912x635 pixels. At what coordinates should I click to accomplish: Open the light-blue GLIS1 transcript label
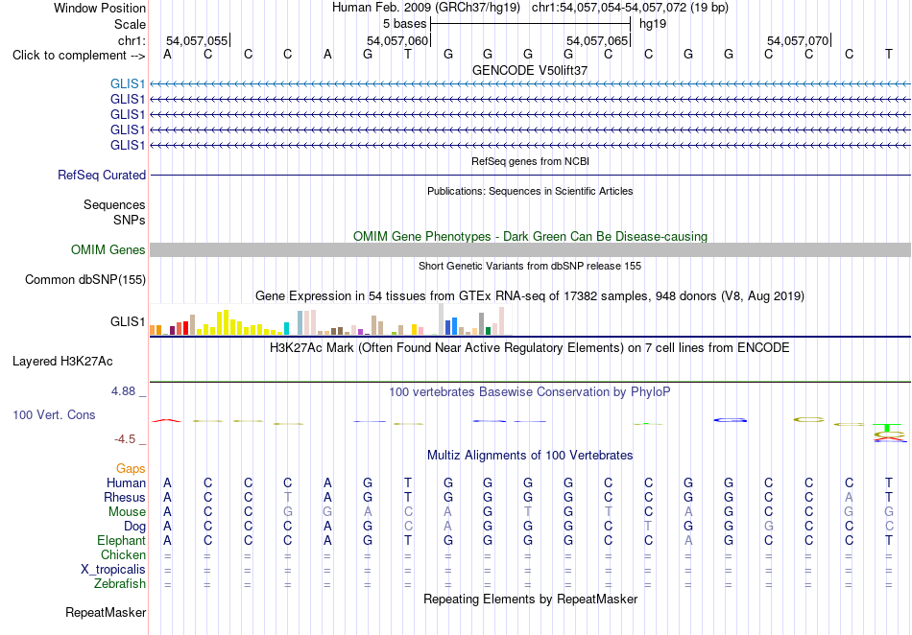128,84
